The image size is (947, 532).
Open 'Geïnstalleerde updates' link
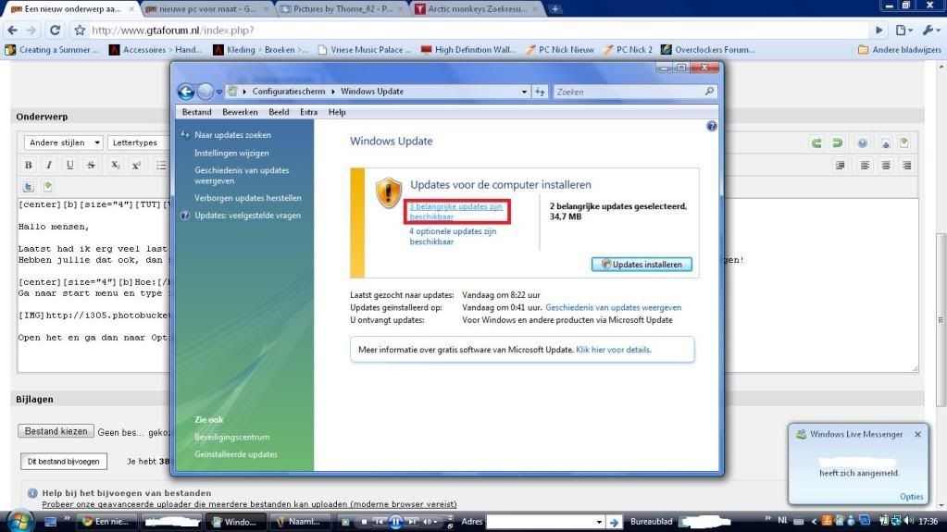coord(235,454)
